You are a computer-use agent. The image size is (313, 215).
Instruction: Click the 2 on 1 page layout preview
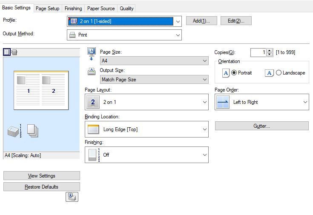(x=41, y=90)
